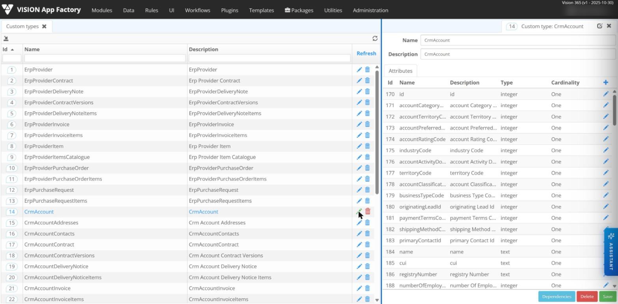The image size is (618, 304).
Task: Edit the ErpProvider row with pencil icon
Action: (x=359, y=70)
